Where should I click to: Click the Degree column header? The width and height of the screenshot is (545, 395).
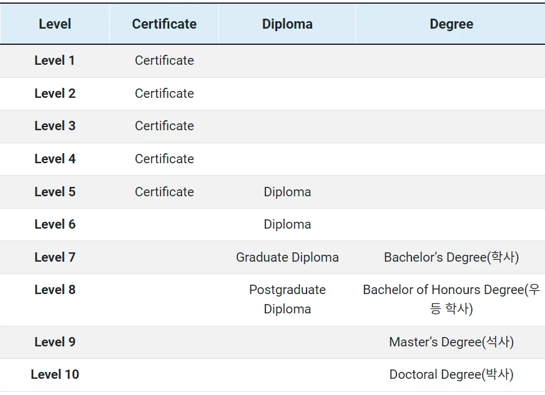[x=451, y=24]
